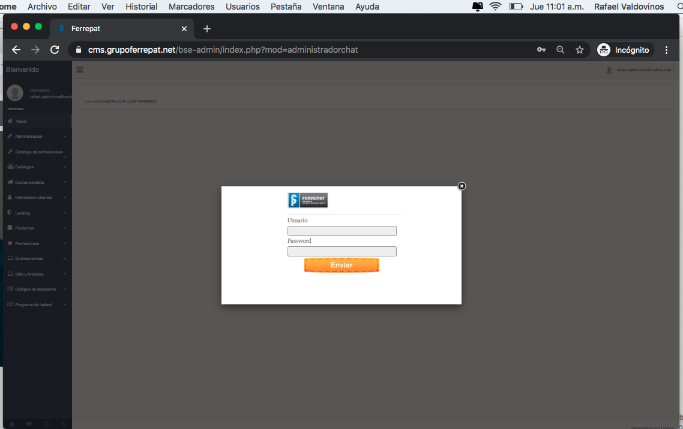Submit login with the Enviar button
Screen dimensions: 683x429
tap(342, 265)
